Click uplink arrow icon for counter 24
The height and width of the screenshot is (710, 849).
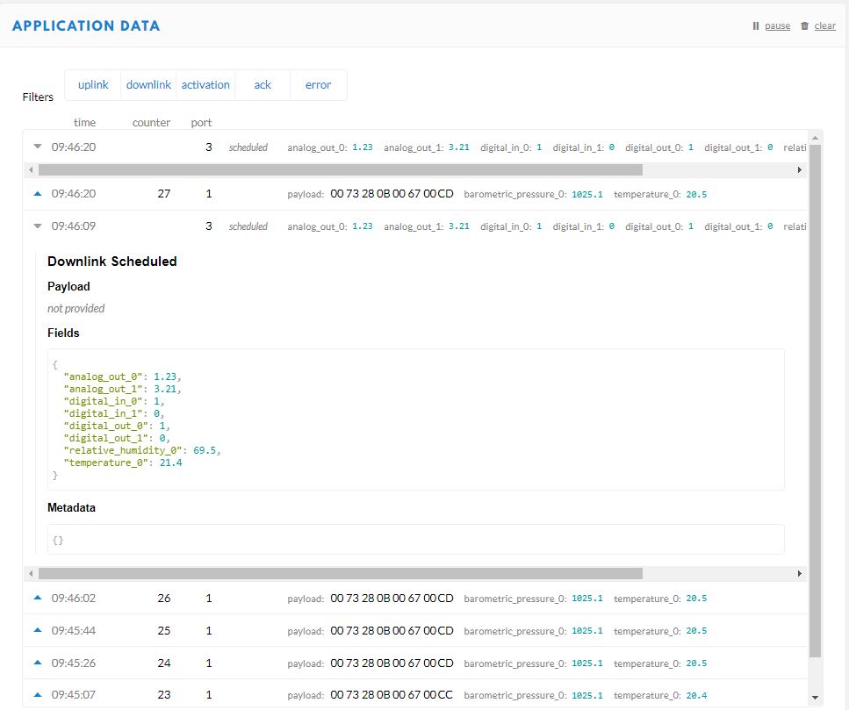(x=38, y=663)
